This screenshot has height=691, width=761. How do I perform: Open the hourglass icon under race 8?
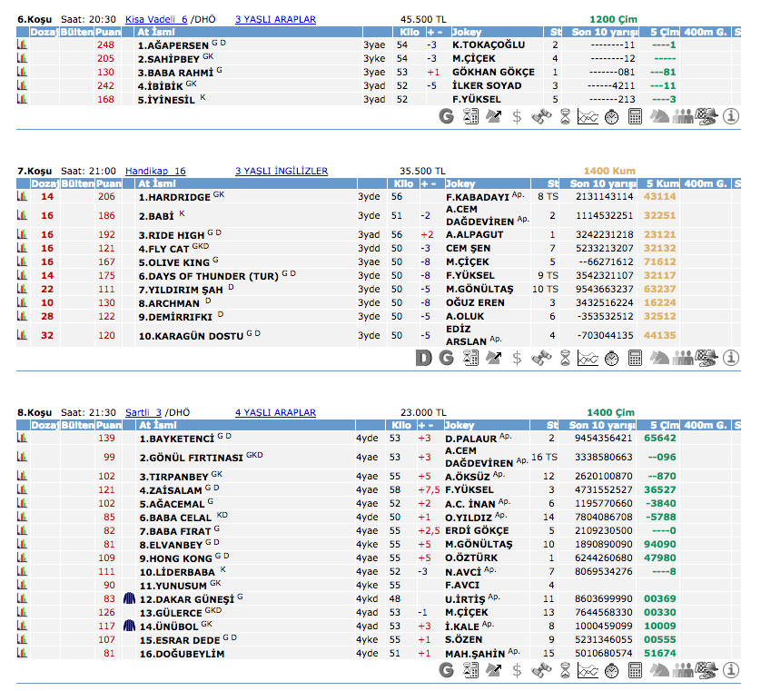565,670
